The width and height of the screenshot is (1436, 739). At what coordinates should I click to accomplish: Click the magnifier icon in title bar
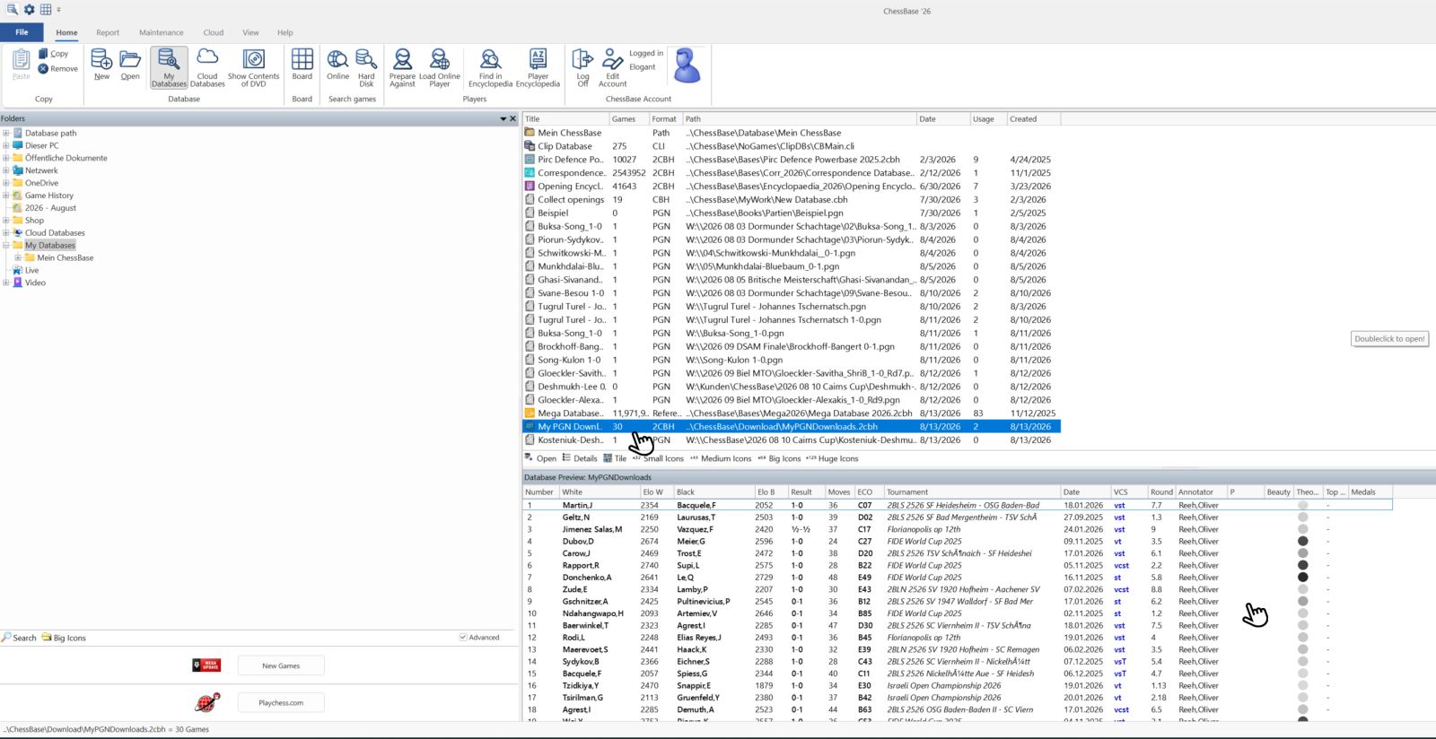[13, 10]
